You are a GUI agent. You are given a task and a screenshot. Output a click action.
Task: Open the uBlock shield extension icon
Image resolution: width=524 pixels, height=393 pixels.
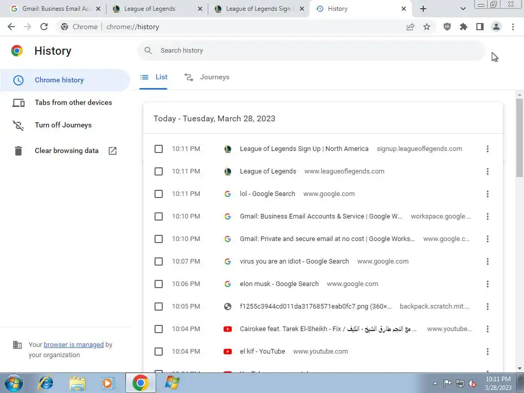click(x=447, y=27)
